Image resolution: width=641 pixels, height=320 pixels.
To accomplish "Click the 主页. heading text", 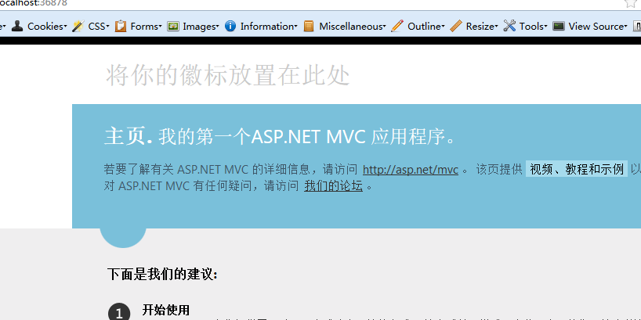I will 129,136.
